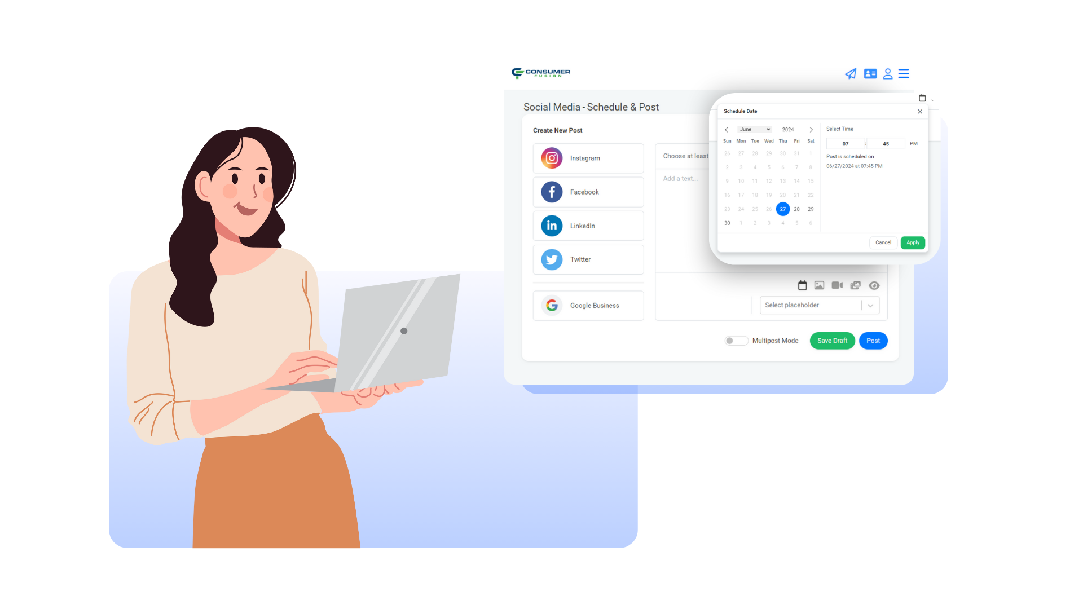Toggle visibility of the schedule date picker
Screen dimensions: 1083x609
(x=802, y=285)
